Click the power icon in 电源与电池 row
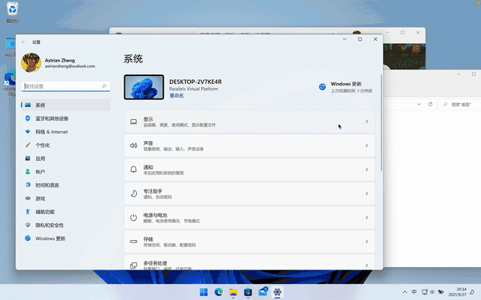The height and width of the screenshot is (300, 481). pos(133,218)
